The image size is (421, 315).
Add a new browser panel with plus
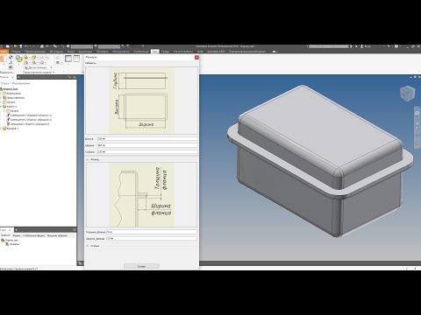click(x=18, y=77)
